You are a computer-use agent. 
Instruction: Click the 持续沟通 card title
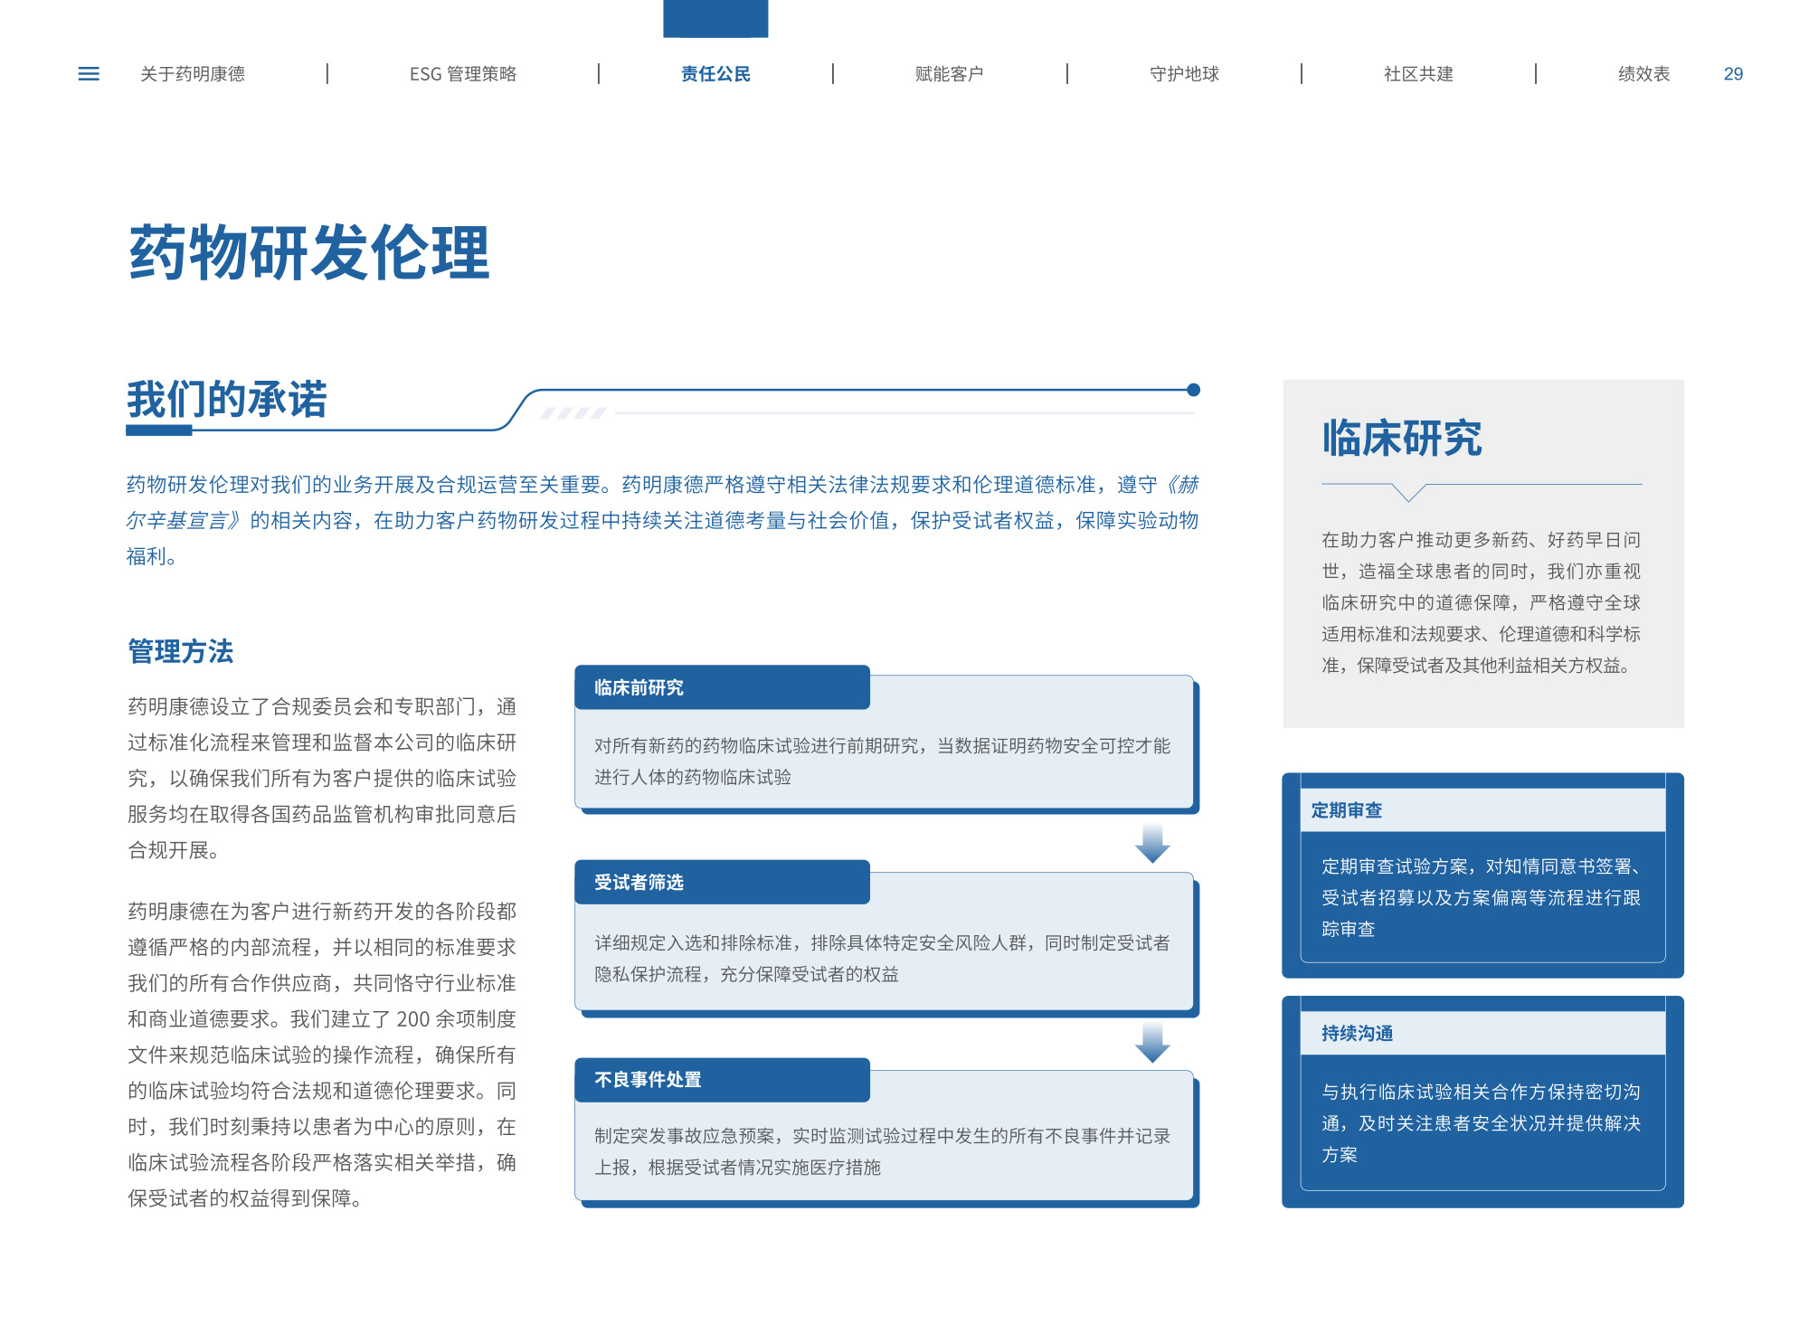click(x=1357, y=1033)
